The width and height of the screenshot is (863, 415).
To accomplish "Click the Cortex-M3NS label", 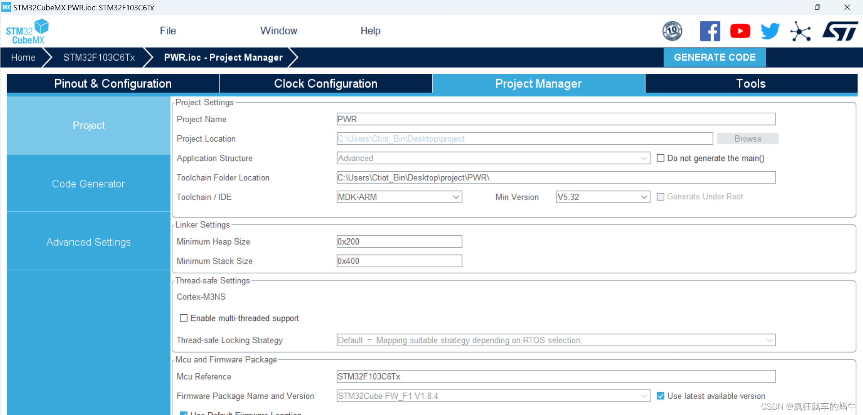I will [201, 297].
